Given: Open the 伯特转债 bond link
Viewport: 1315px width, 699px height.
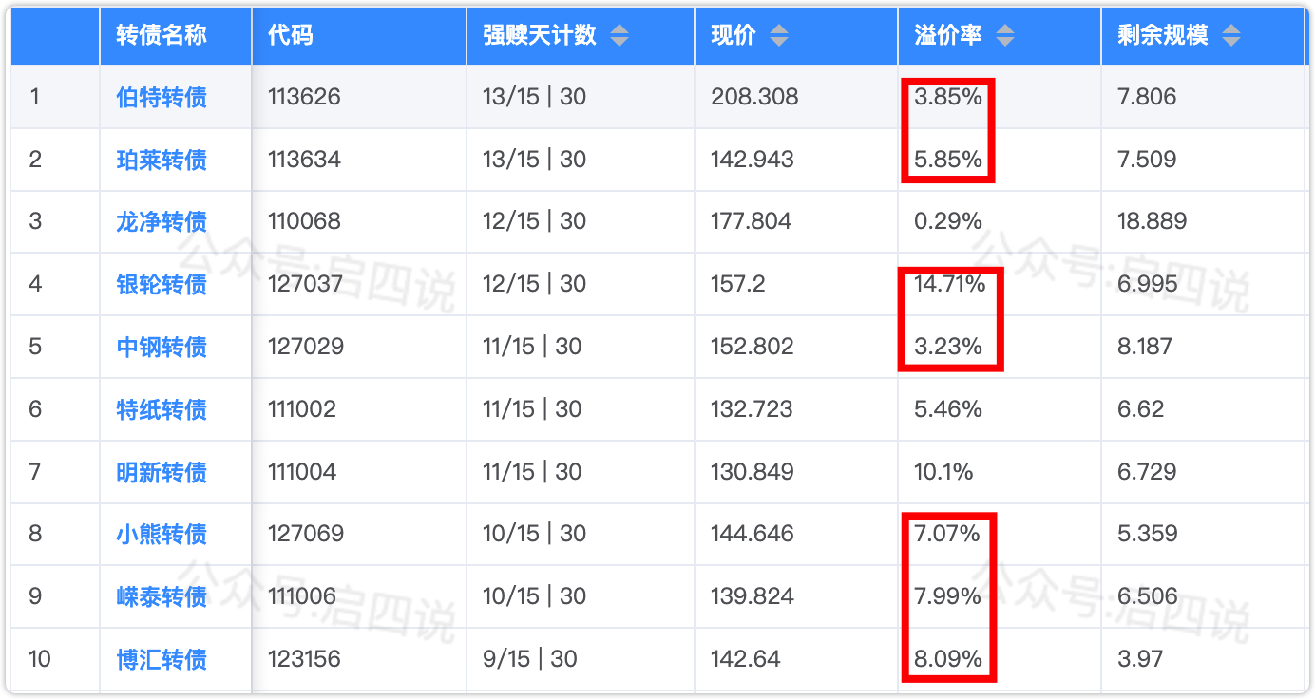Looking at the screenshot, I should (x=162, y=97).
